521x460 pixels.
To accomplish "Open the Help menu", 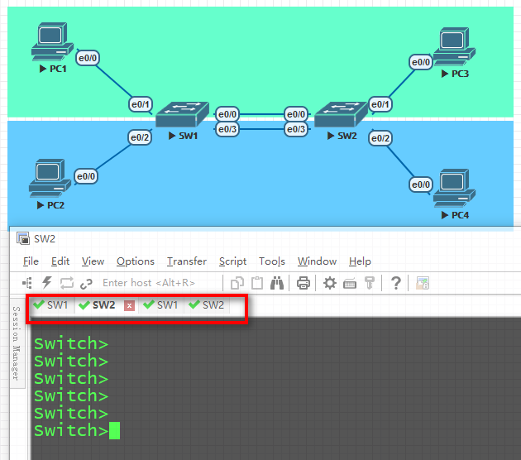I will [x=360, y=261].
